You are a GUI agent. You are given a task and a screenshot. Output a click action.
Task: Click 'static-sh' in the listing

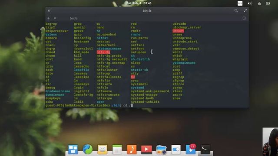139,70
